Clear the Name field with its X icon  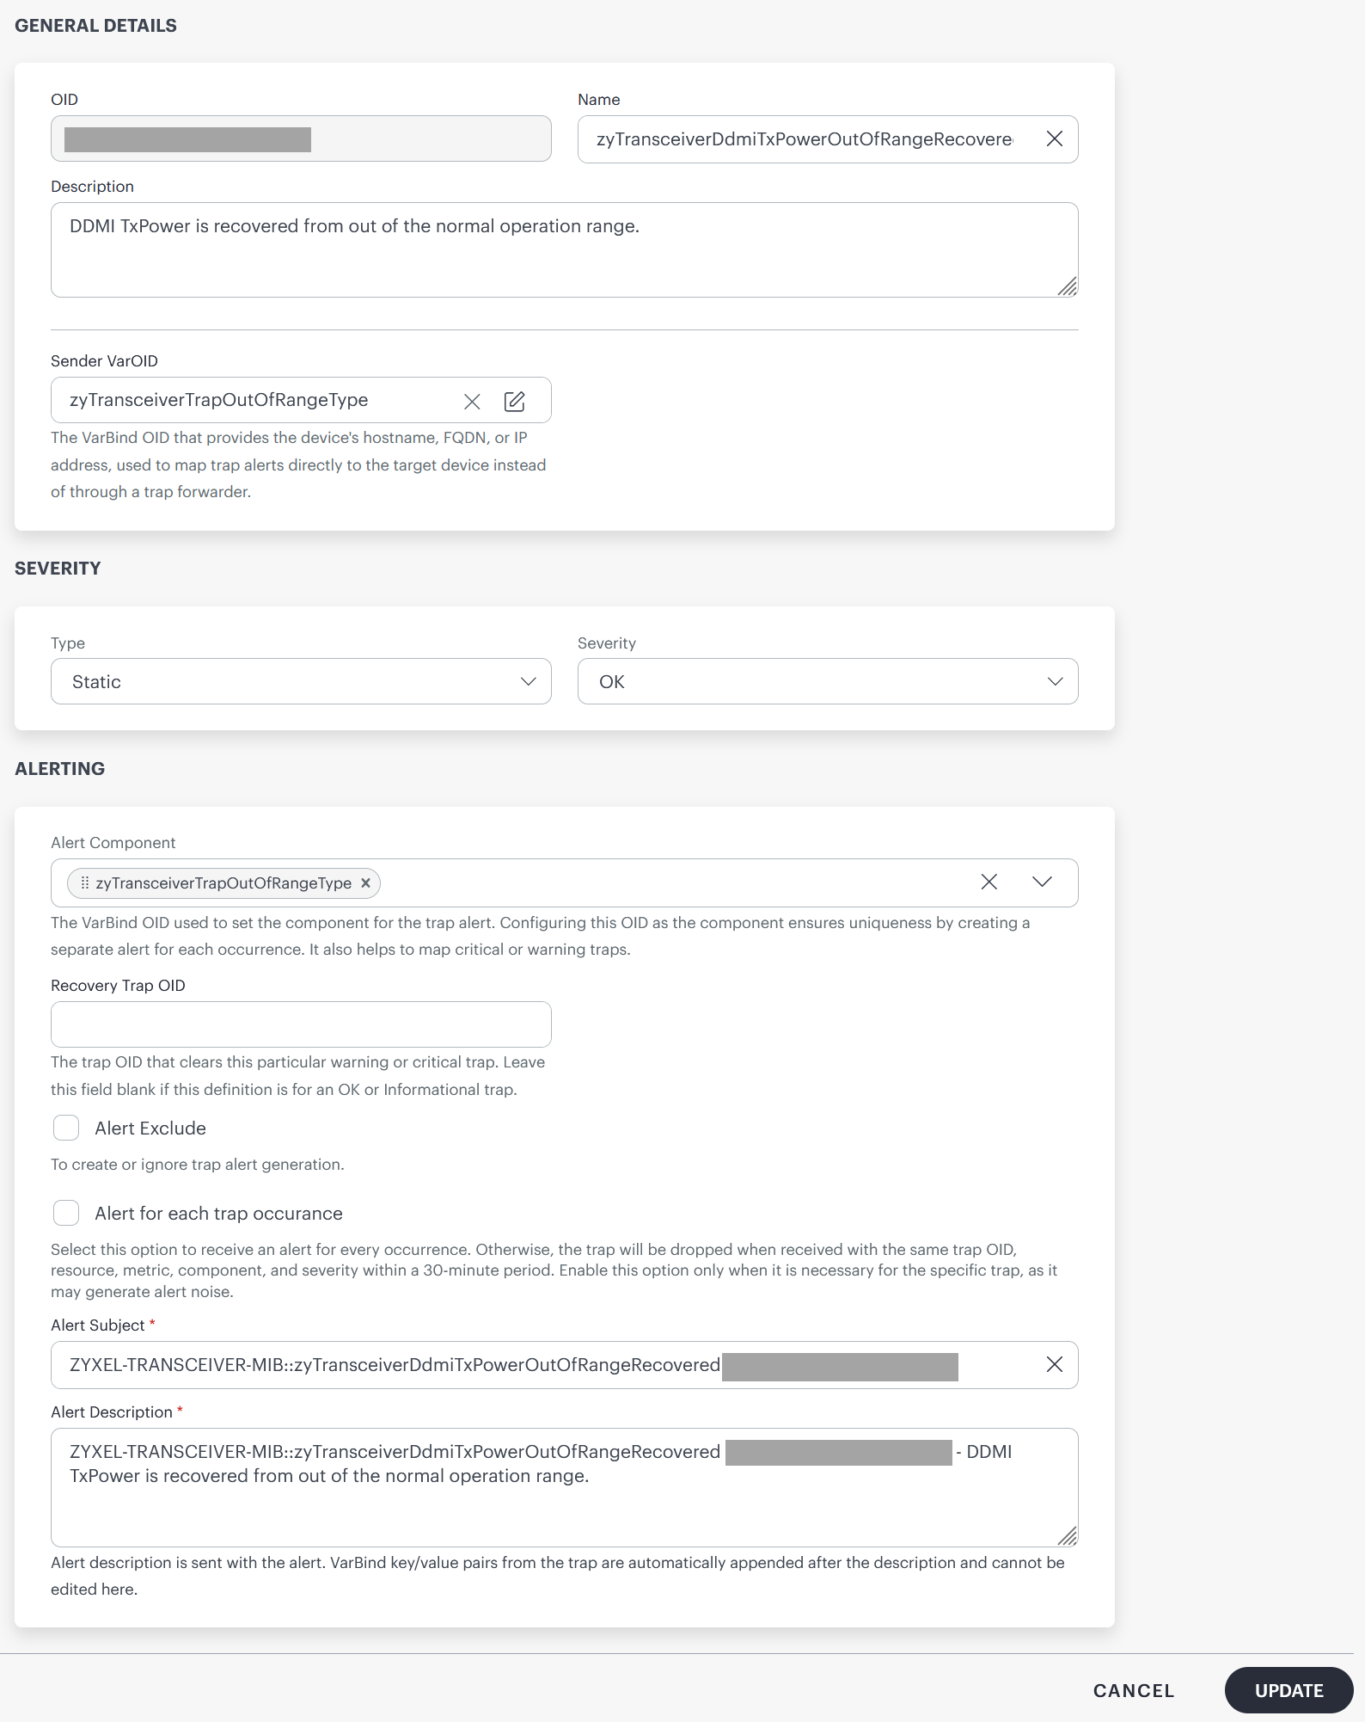pos(1054,139)
